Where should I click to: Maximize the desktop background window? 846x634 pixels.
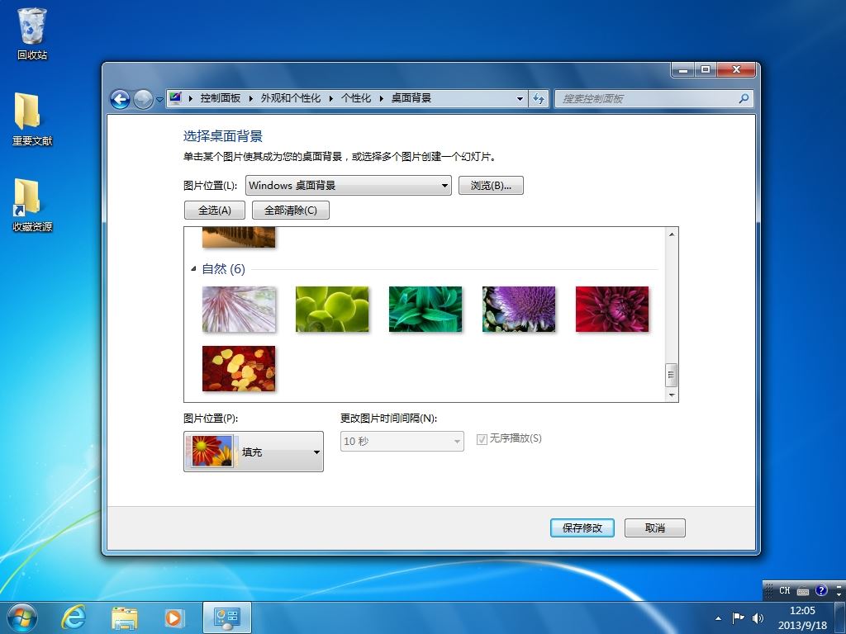pos(706,69)
